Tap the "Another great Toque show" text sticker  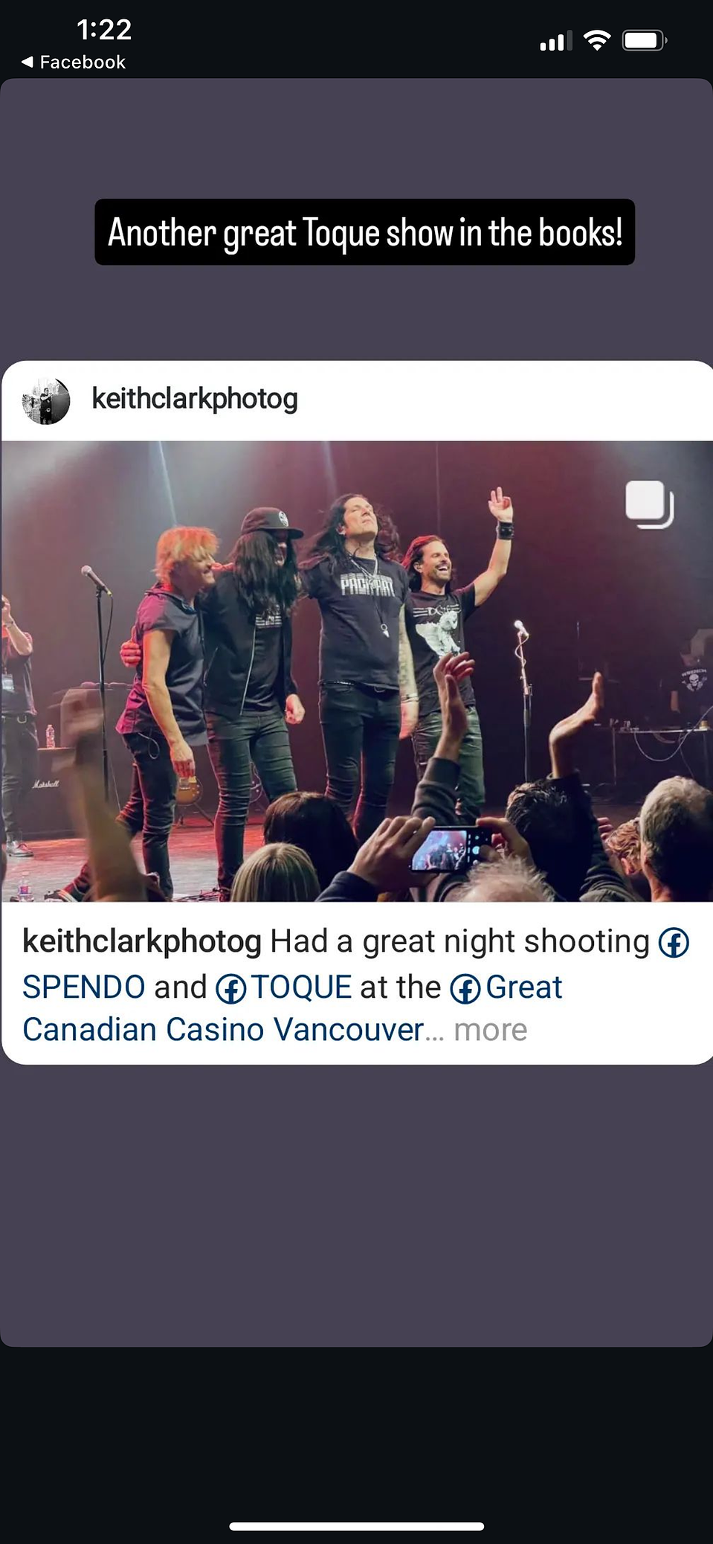click(364, 232)
